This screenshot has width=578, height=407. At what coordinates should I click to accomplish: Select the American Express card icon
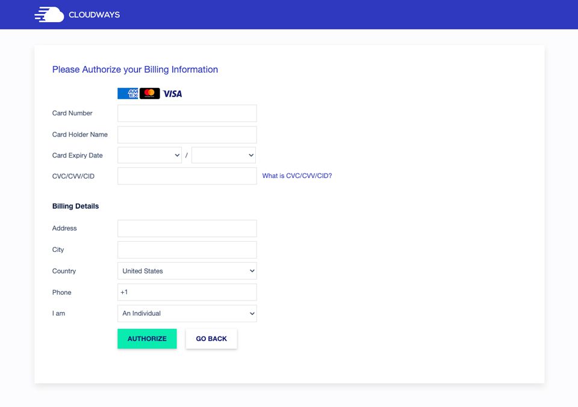coord(128,93)
